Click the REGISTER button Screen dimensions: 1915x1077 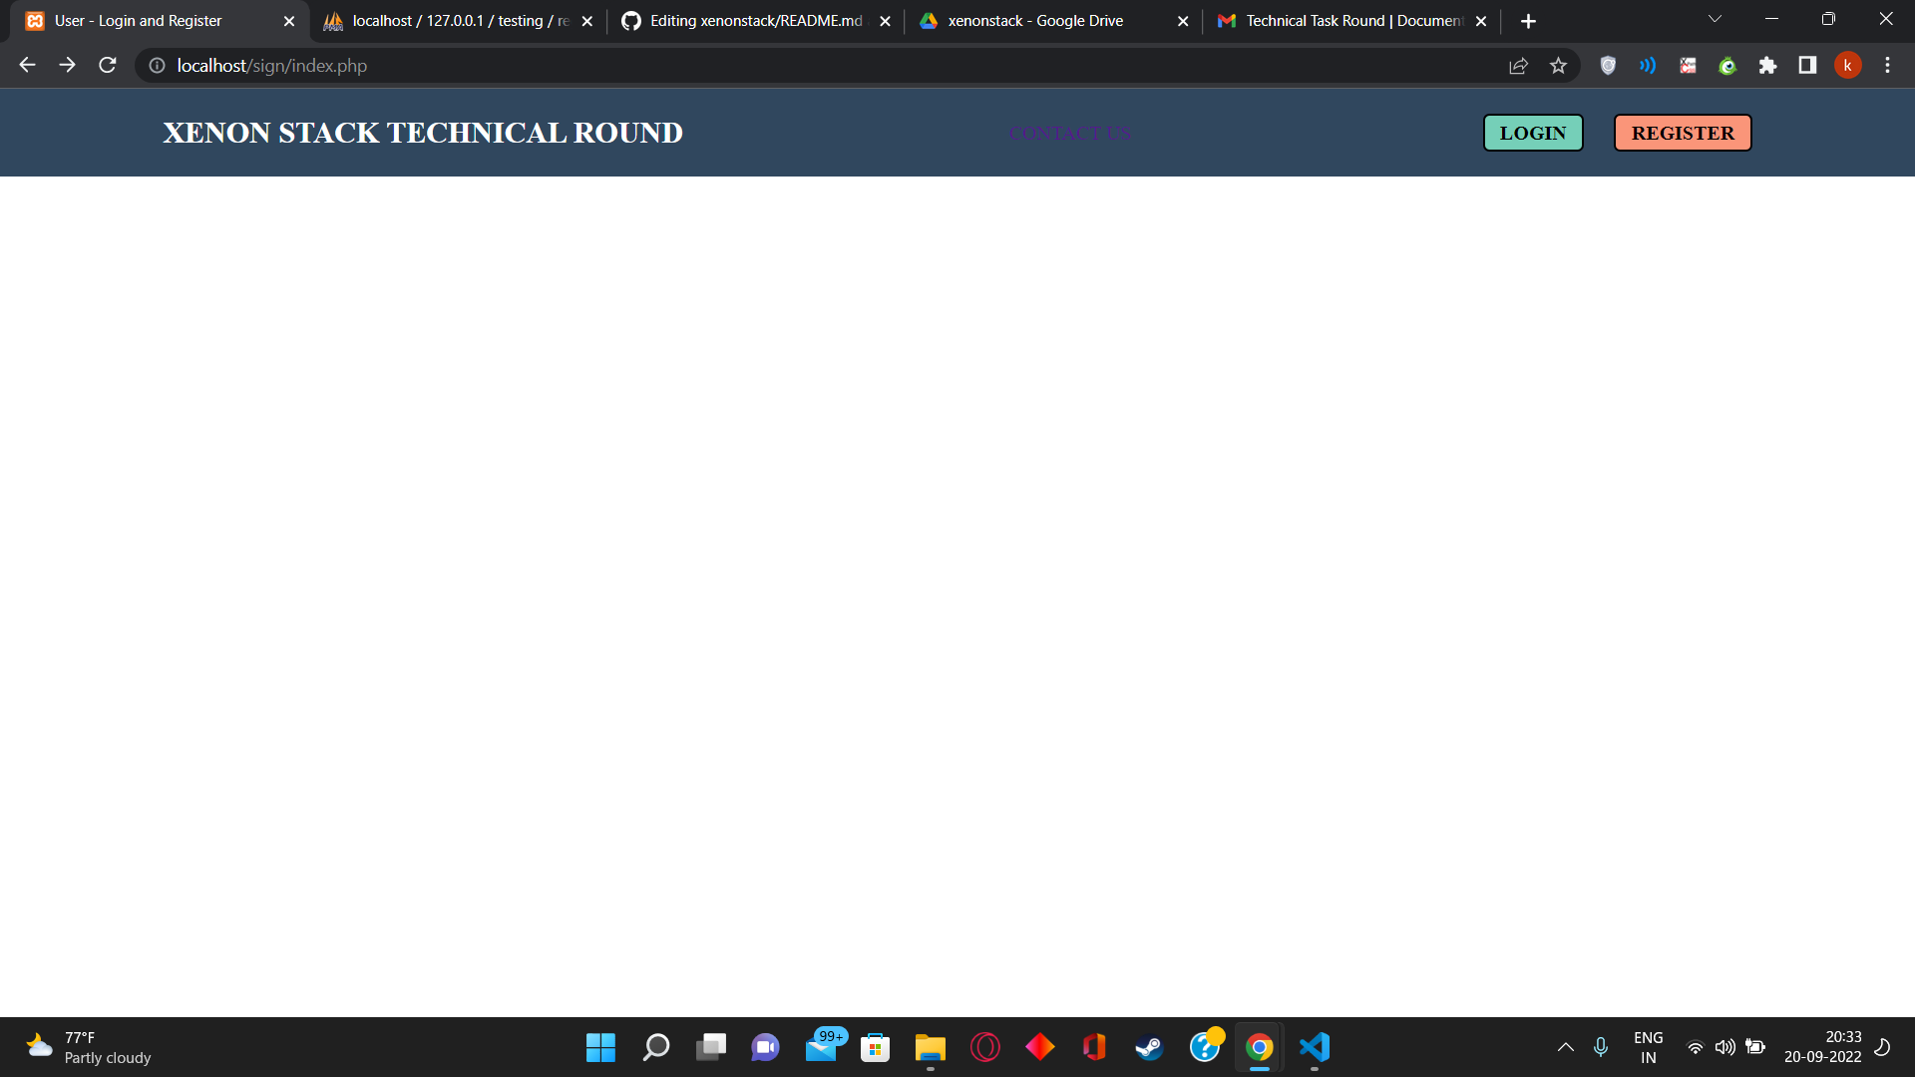pyautogui.click(x=1682, y=133)
